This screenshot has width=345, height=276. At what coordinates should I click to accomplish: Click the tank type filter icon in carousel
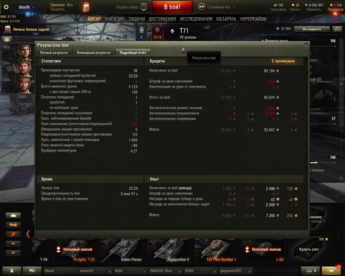pyautogui.click(x=13, y=215)
